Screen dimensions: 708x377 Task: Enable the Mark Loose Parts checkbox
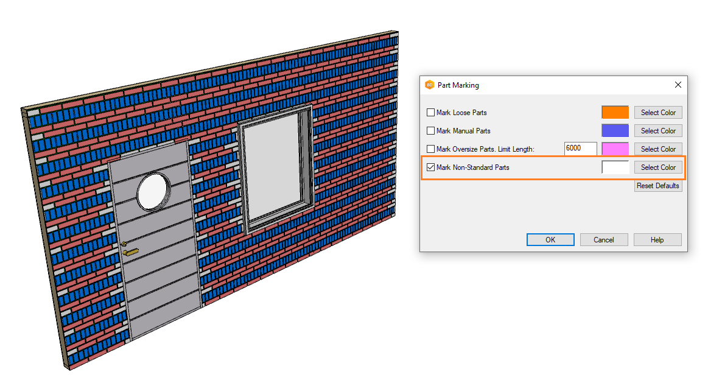(x=431, y=113)
